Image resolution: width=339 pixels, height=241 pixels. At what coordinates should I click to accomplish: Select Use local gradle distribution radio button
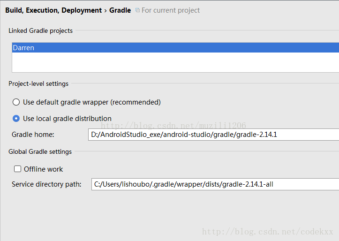pyautogui.click(x=16, y=119)
